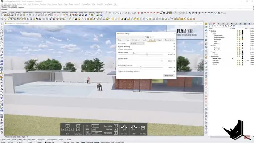This screenshot has height=143, width=254.
Task: Click the Help icon ending the Standard toolbar
Action: tap(101, 15)
